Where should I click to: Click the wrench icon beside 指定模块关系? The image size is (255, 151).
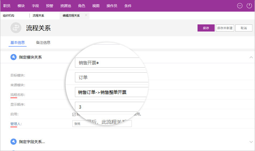click(x=14, y=57)
